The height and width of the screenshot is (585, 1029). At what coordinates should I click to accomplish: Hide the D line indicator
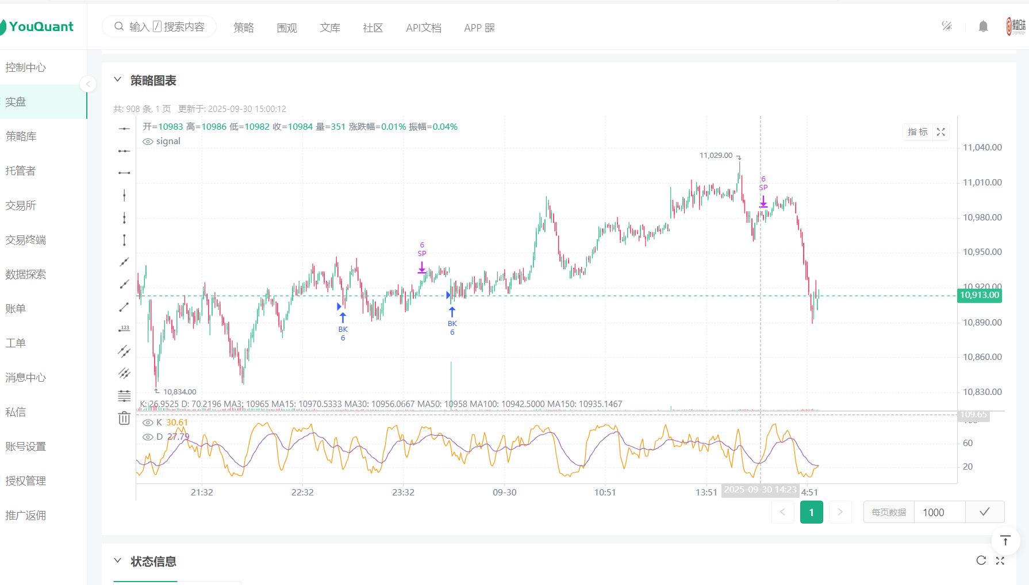[x=148, y=437]
